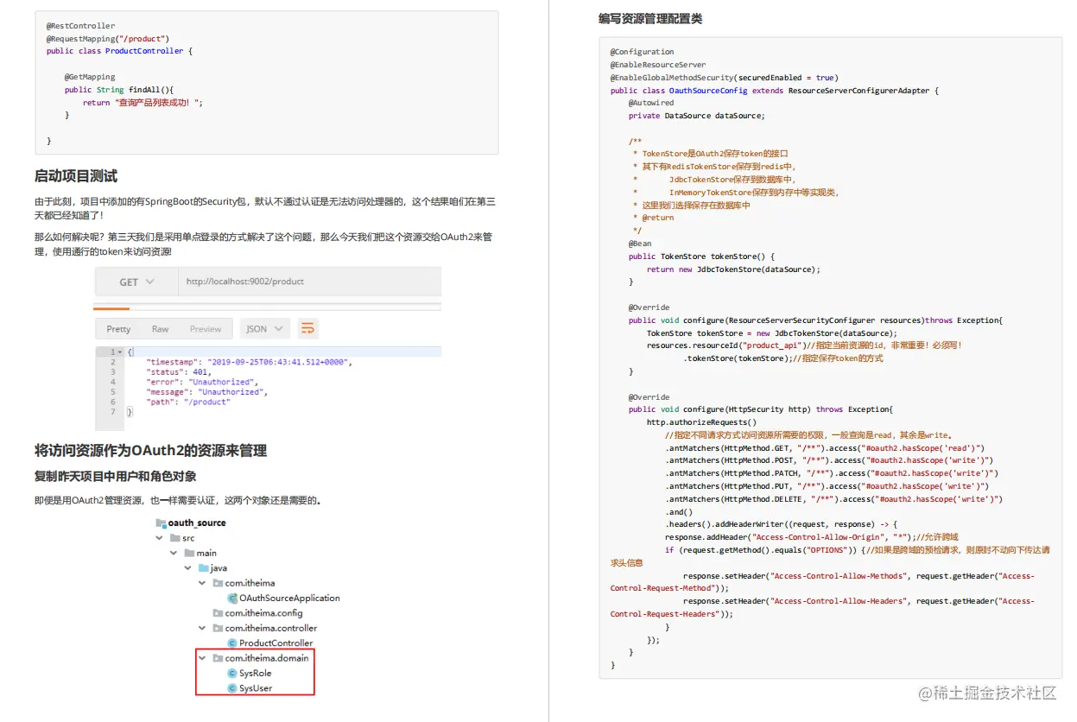Click the orange progress bar
Image resolution: width=1077 pixels, height=722 pixels.
[x=111, y=308]
